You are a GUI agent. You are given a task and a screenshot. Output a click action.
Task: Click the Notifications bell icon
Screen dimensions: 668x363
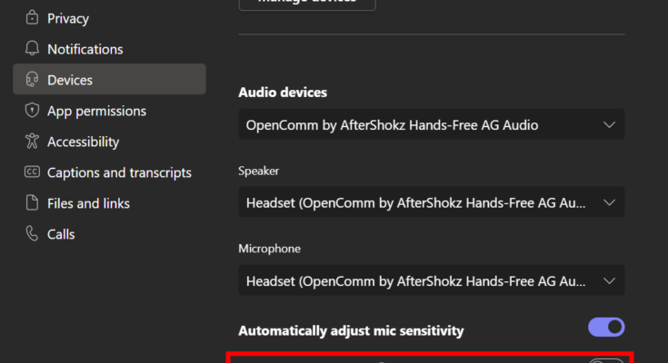click(x=33, y=49)
